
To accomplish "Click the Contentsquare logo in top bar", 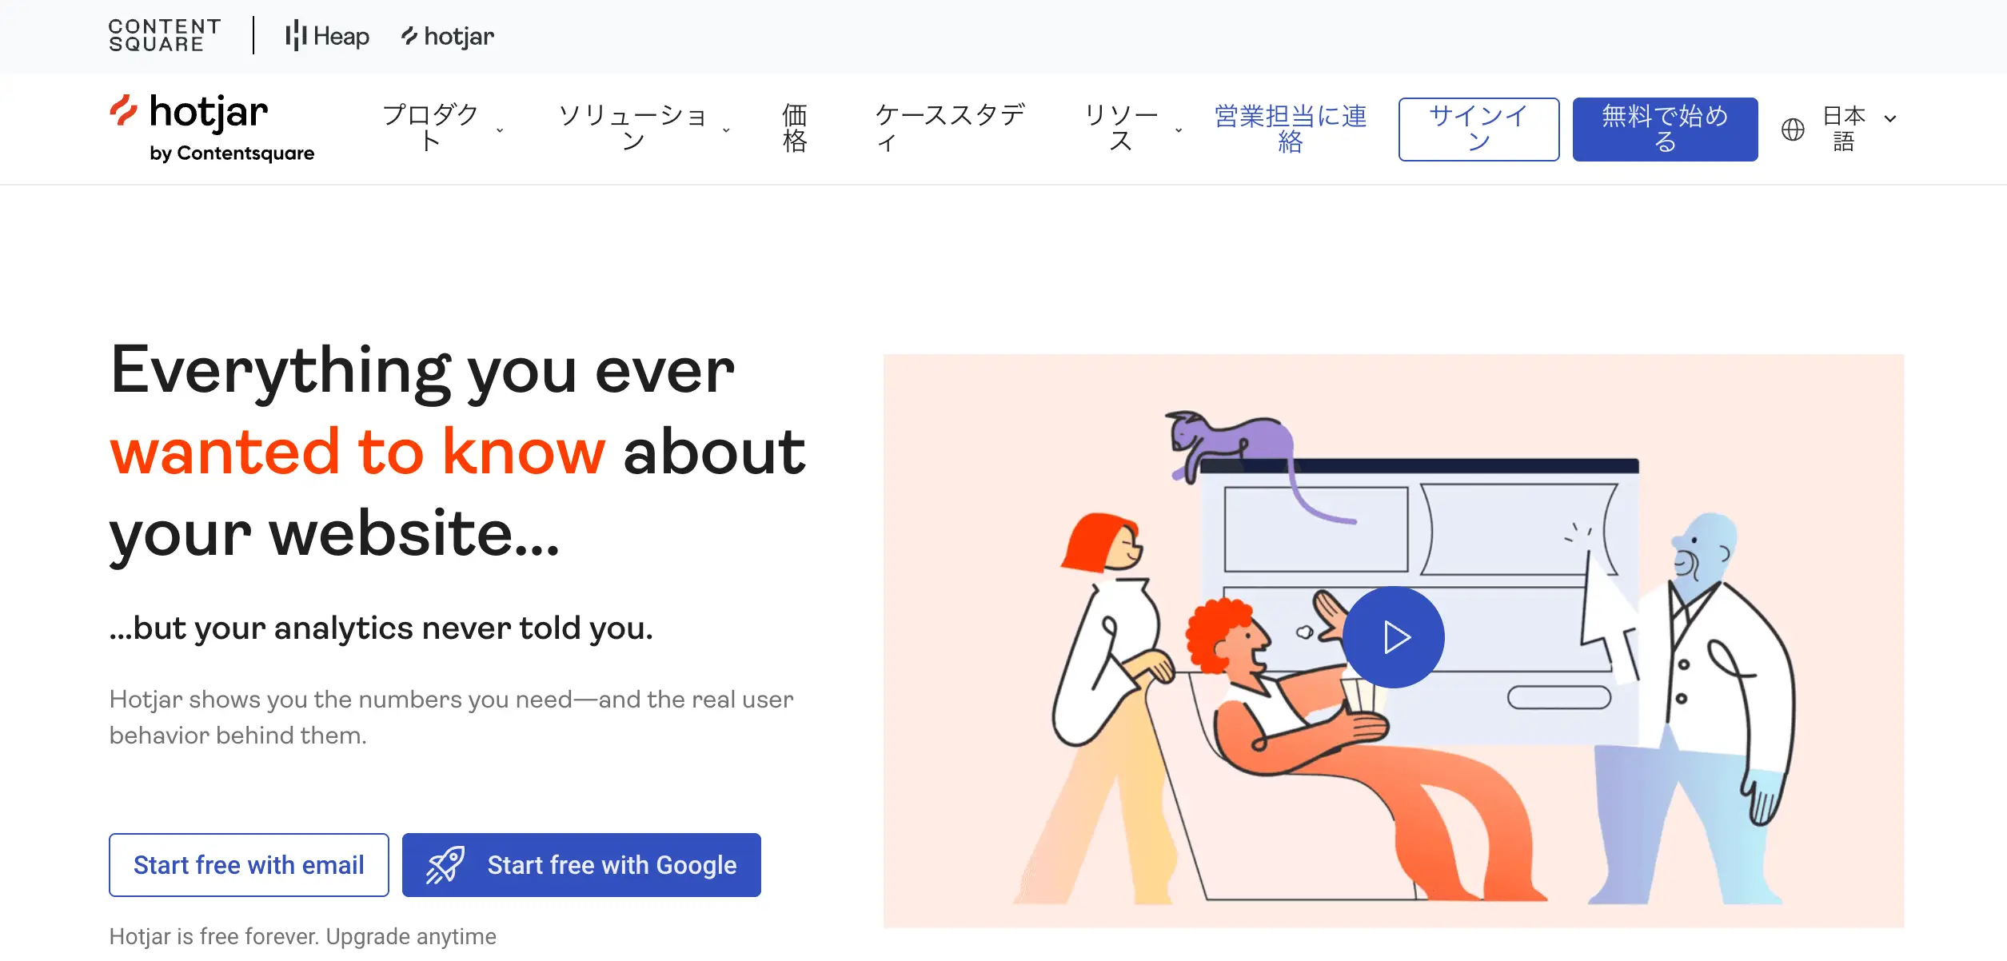I will [x=165, y=36].
